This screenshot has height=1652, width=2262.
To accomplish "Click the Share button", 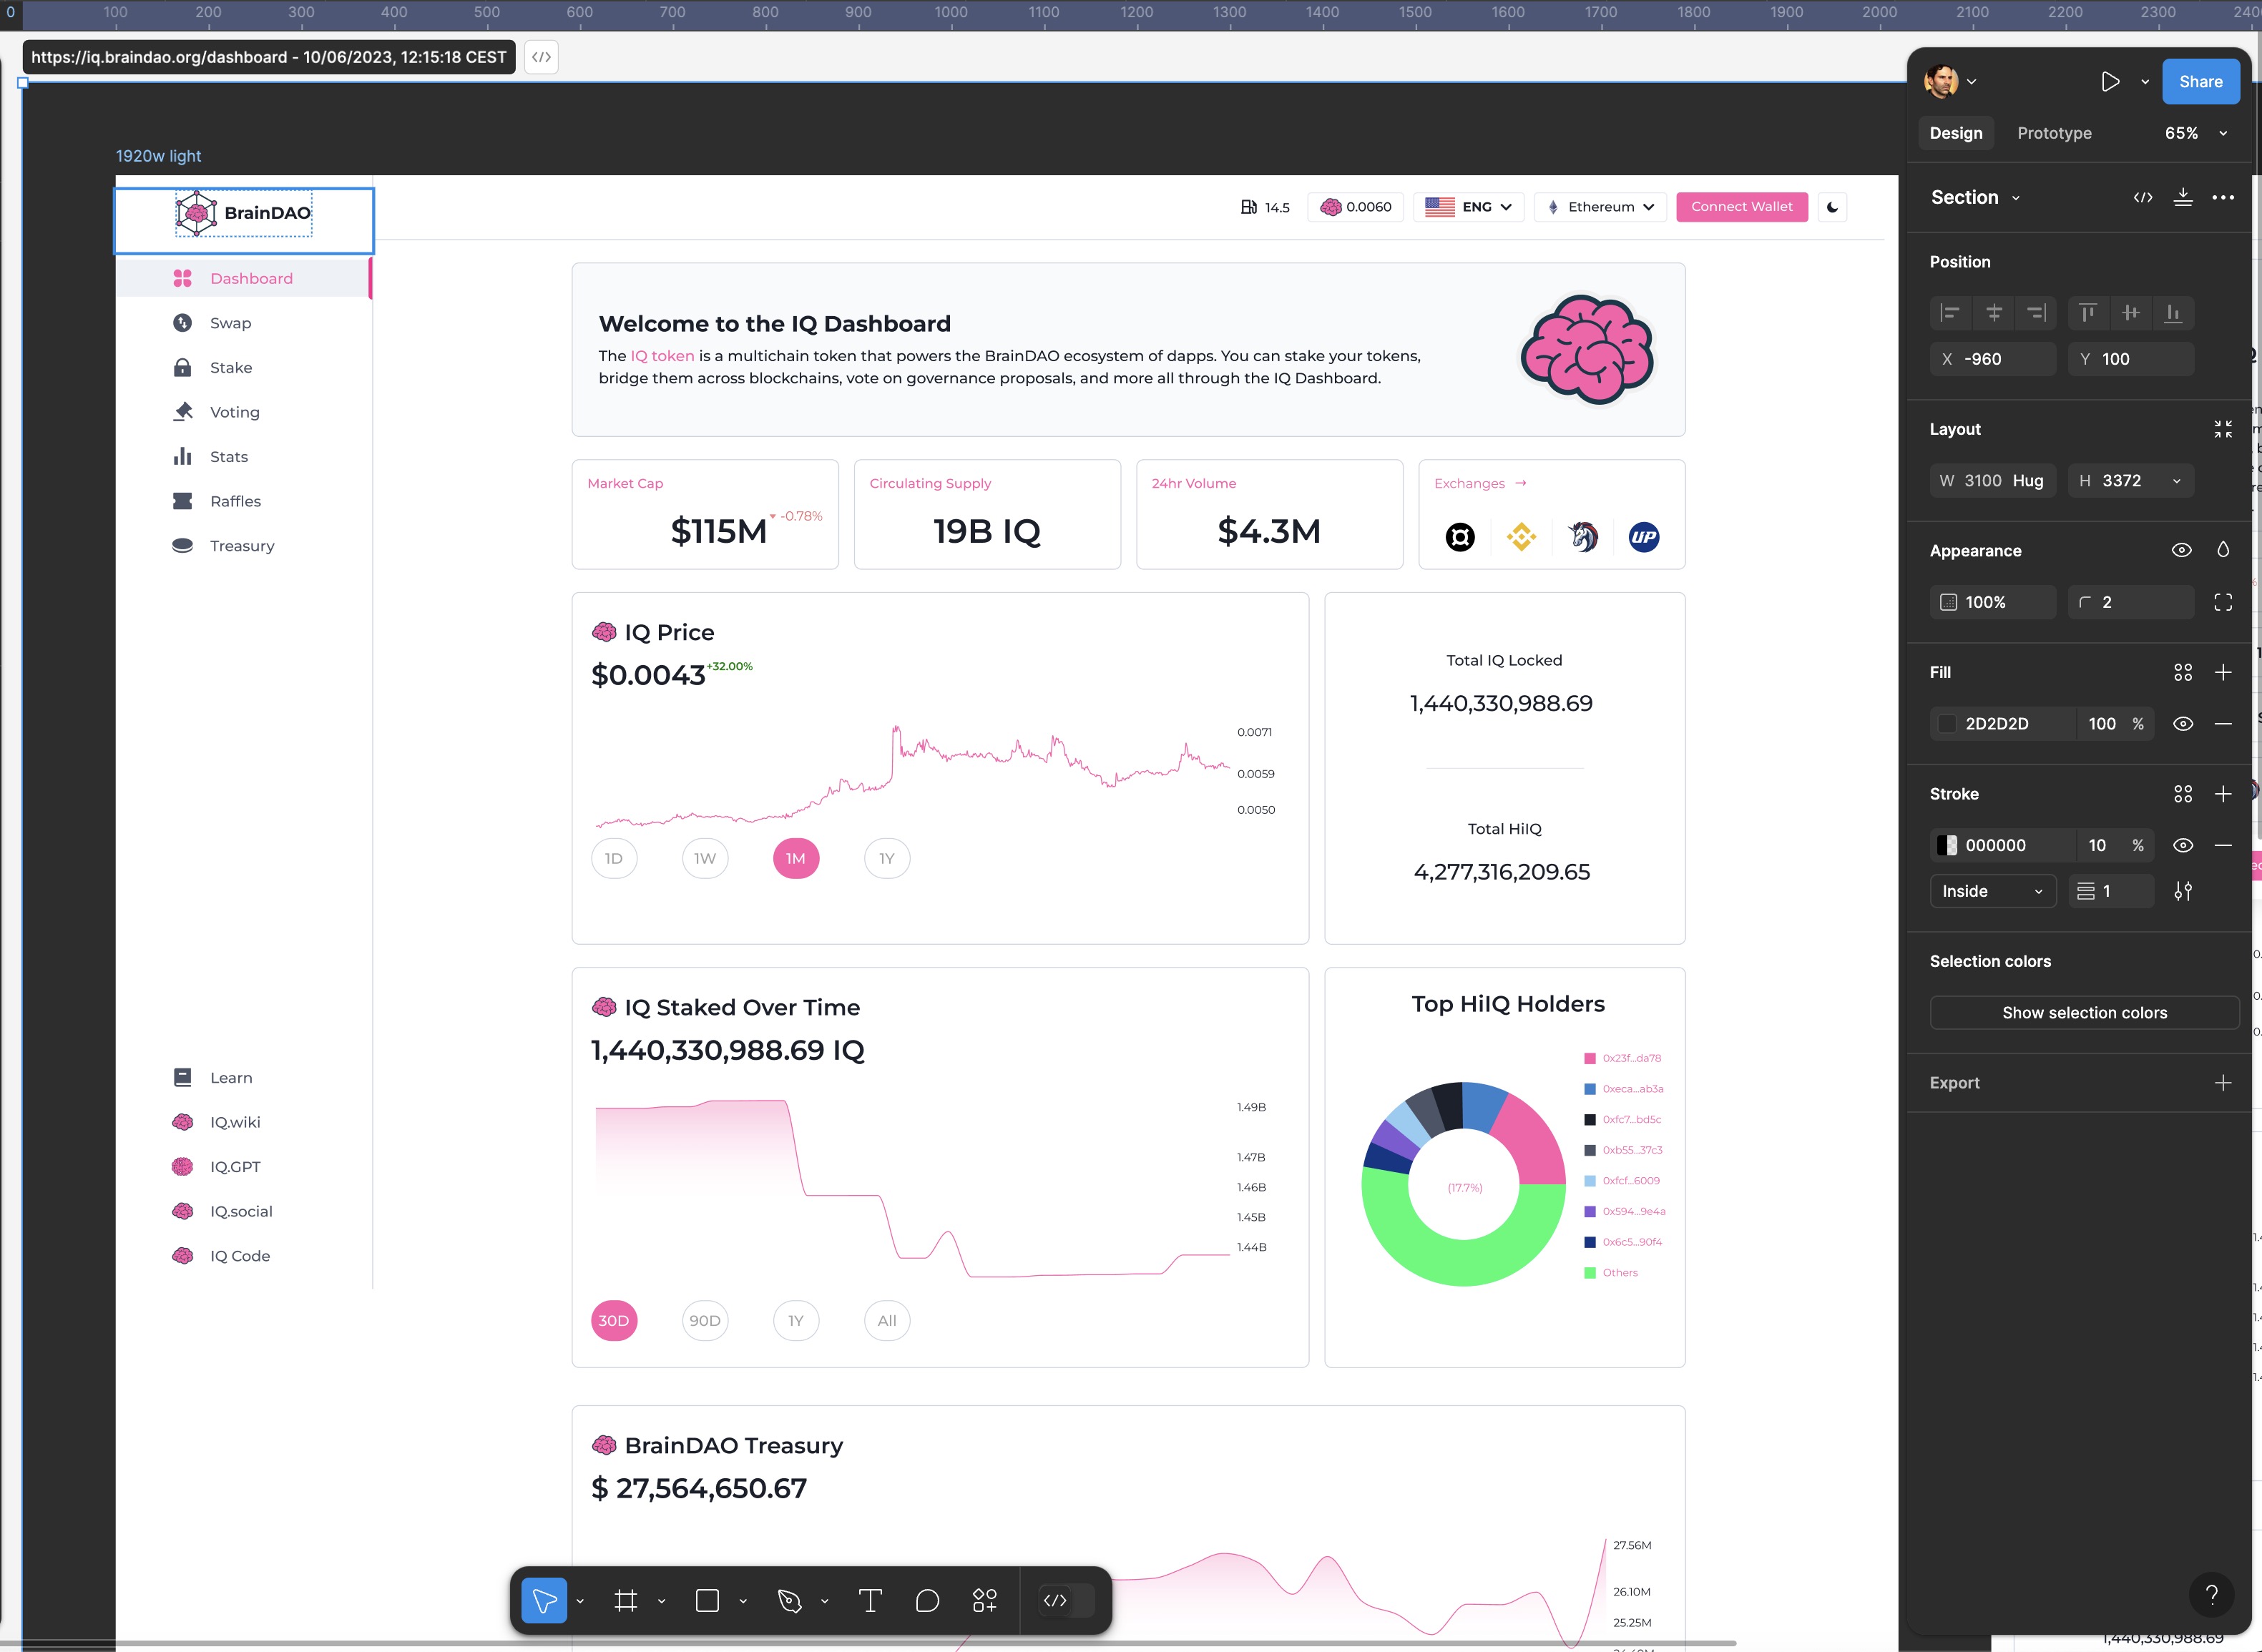I will (2200, 82).
